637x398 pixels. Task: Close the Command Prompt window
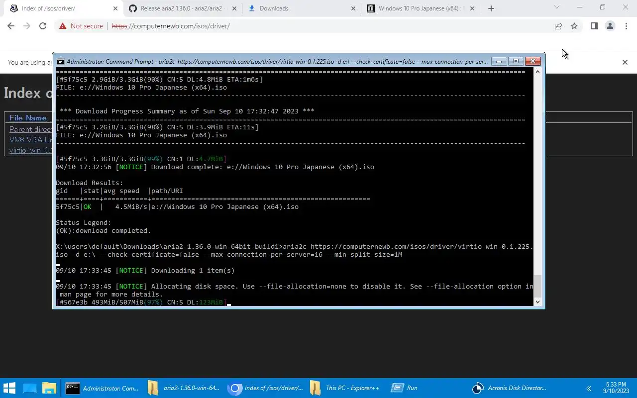pyautogui.click(x=532, y=61)
